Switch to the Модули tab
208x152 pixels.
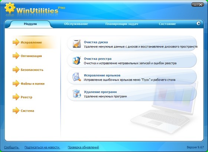[30, 24]
